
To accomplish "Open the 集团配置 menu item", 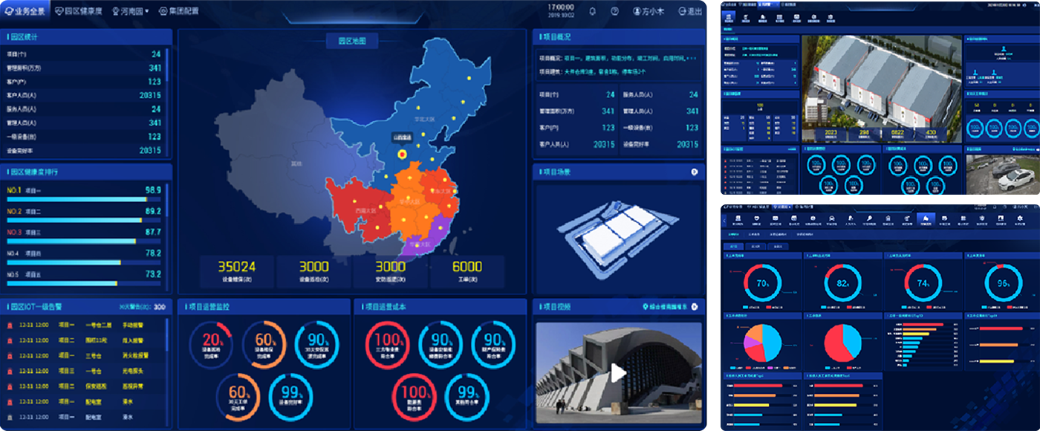I will tap(179, 11).
